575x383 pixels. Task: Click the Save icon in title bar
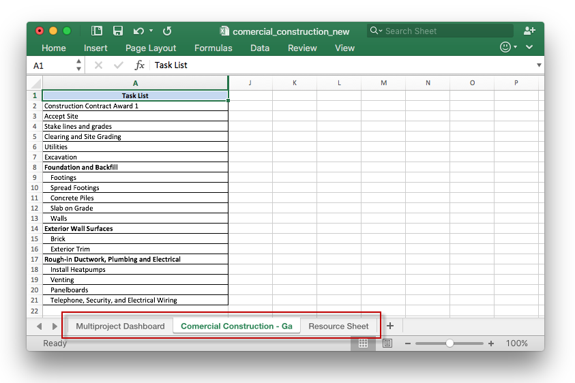point(118,31)
